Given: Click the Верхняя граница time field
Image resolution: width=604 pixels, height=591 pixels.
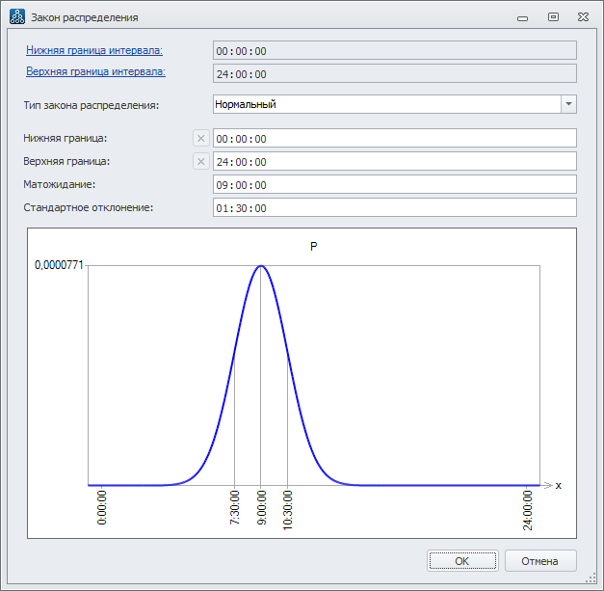Looking at the screenshot, I should [x=394, y=162].
